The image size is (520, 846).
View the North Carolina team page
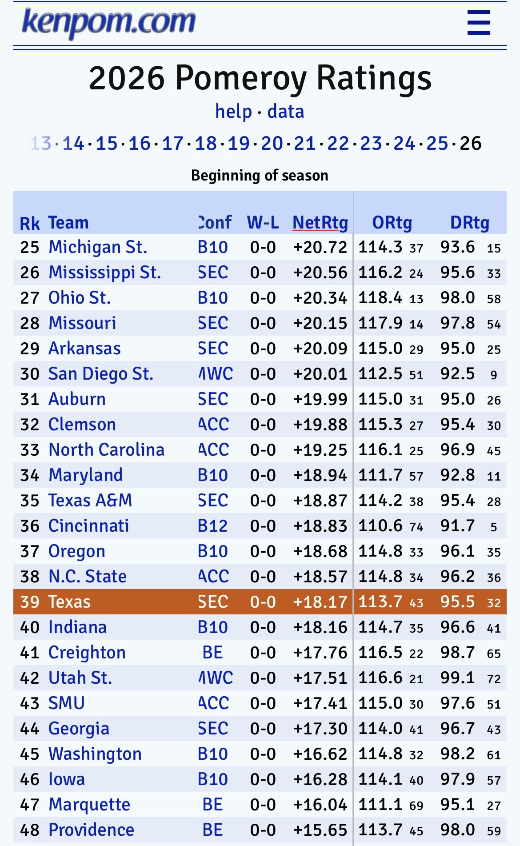tap(107, 450)
